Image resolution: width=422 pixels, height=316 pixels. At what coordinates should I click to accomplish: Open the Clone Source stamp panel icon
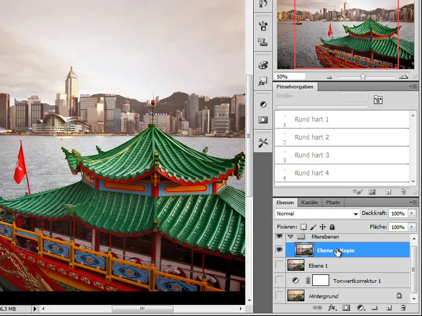[x=262, y=42]
